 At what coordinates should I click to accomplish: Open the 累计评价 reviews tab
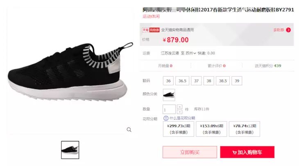point(216,66)
